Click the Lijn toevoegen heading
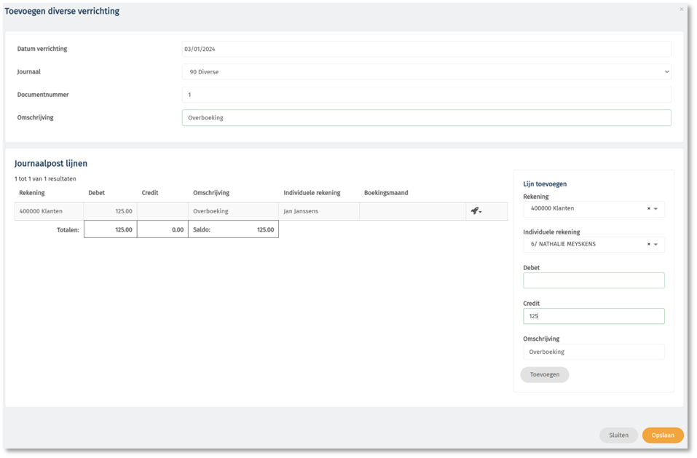 (x=545, y=184)
